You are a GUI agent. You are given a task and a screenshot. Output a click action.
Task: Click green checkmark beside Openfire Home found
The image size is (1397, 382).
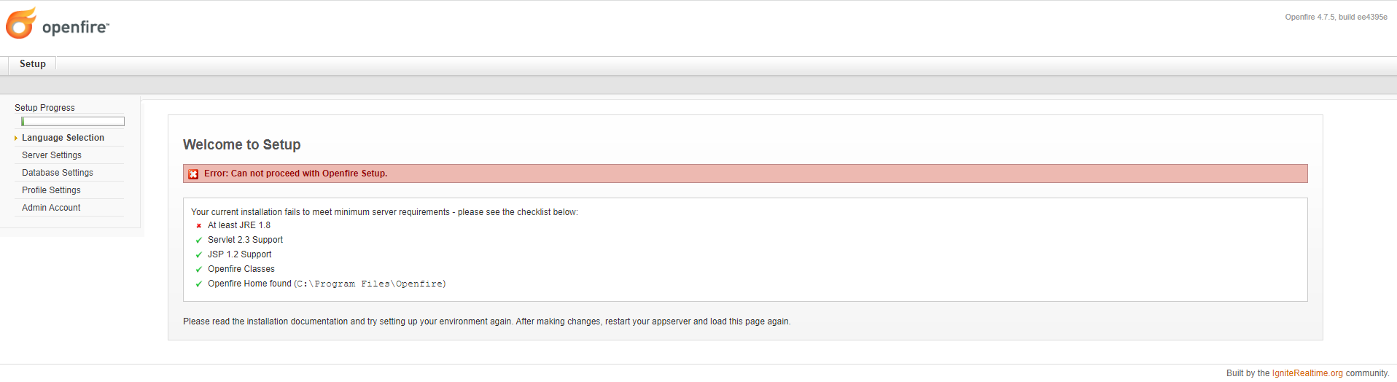(198, 284)
